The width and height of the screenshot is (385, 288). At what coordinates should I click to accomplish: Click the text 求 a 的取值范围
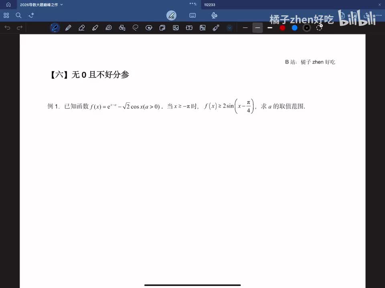pyautogui.click(x=283, y=106)
